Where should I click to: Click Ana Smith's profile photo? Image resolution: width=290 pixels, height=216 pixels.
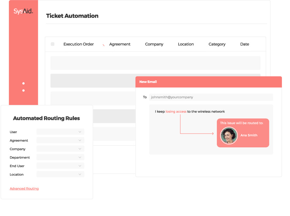coord(229,136)
